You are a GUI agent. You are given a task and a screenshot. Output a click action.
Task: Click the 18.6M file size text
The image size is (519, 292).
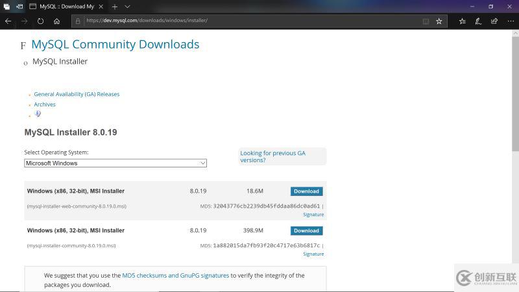click(x=255, y=191)
